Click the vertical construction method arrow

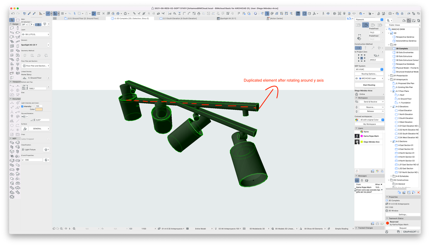point(365,48)
